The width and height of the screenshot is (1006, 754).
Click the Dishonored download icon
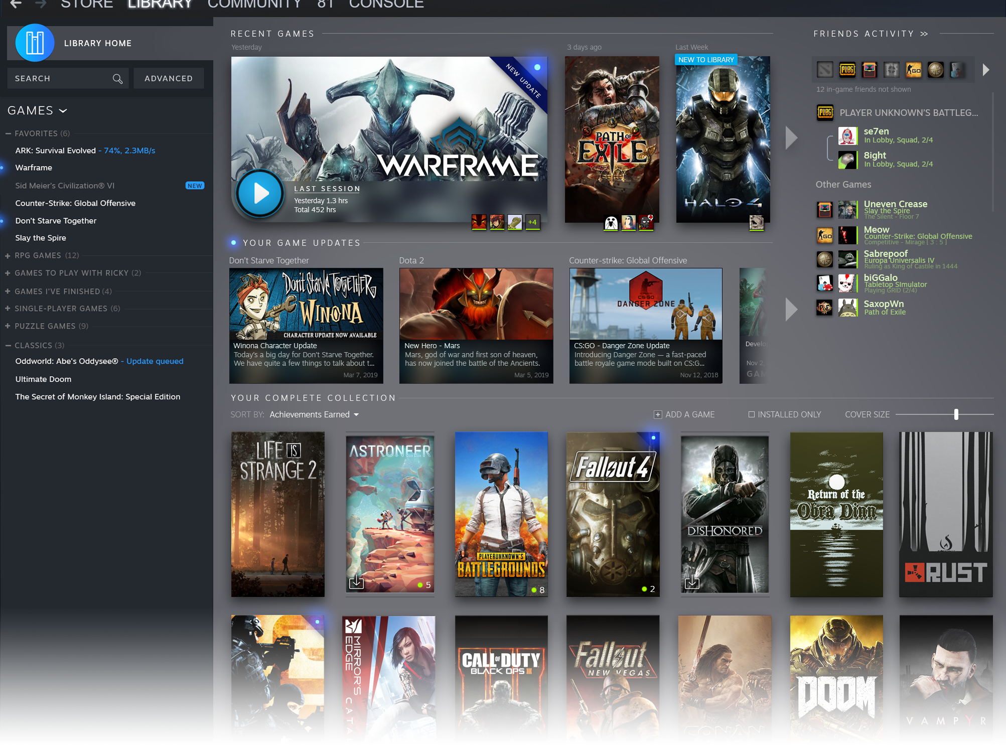click(x=692, y=582)
